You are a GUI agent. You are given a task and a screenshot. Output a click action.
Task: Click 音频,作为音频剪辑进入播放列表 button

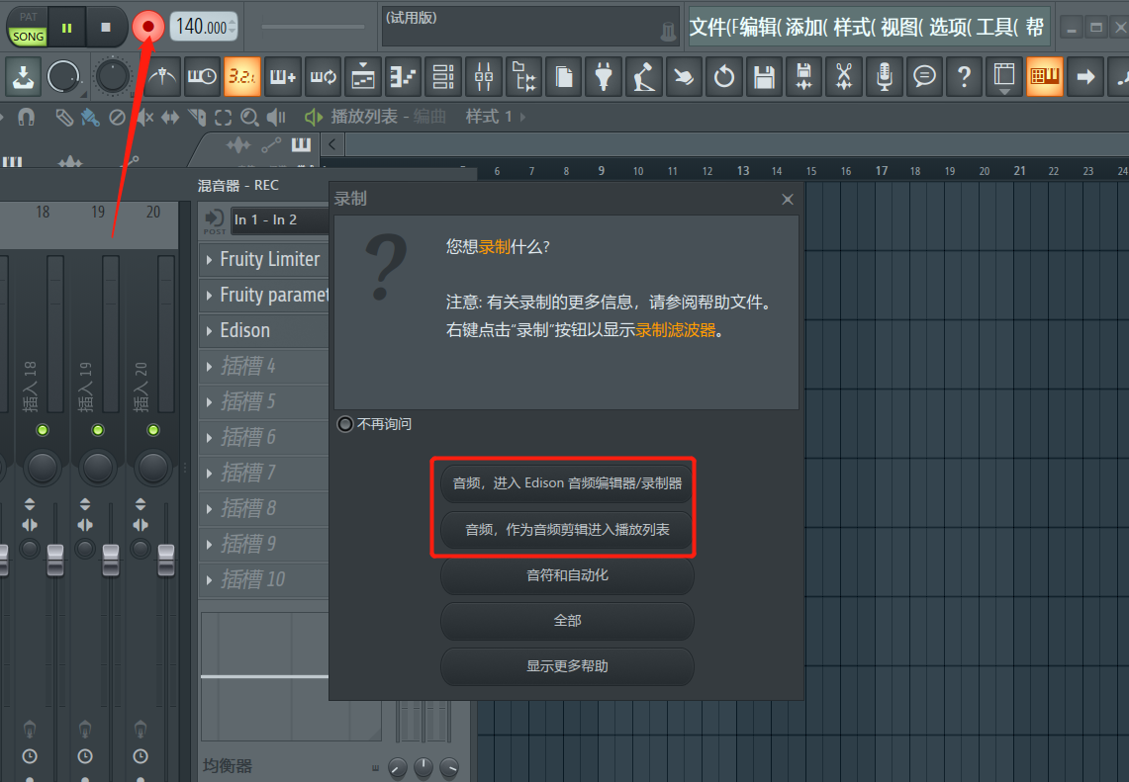pos(567,530)
